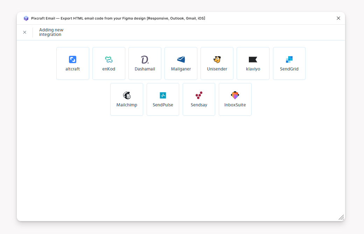Screen dimensions: 364x234
Task: Cancel adding new integration with X
Action: click(24, 32)
